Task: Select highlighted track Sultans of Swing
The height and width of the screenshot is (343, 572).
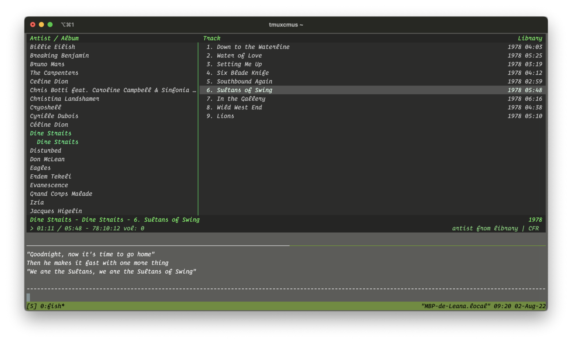Action: (372, 90)
